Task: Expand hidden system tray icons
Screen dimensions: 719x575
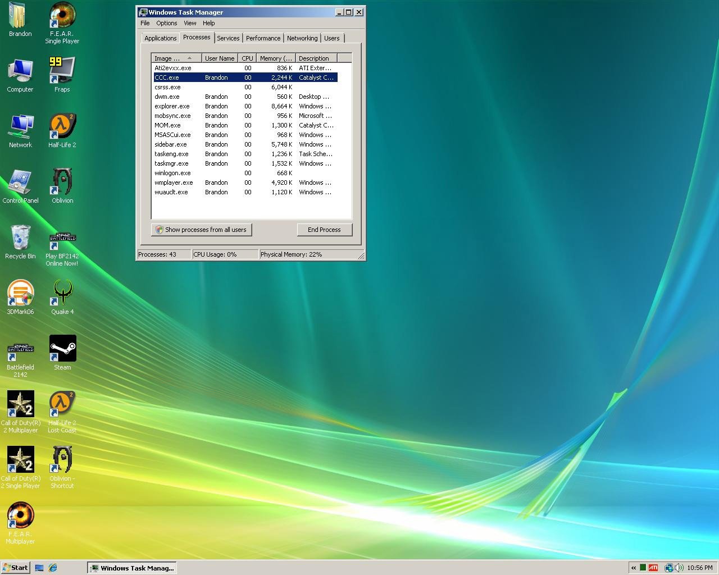Action: 634,568
